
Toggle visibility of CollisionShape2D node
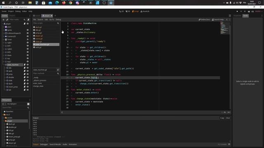28,33
